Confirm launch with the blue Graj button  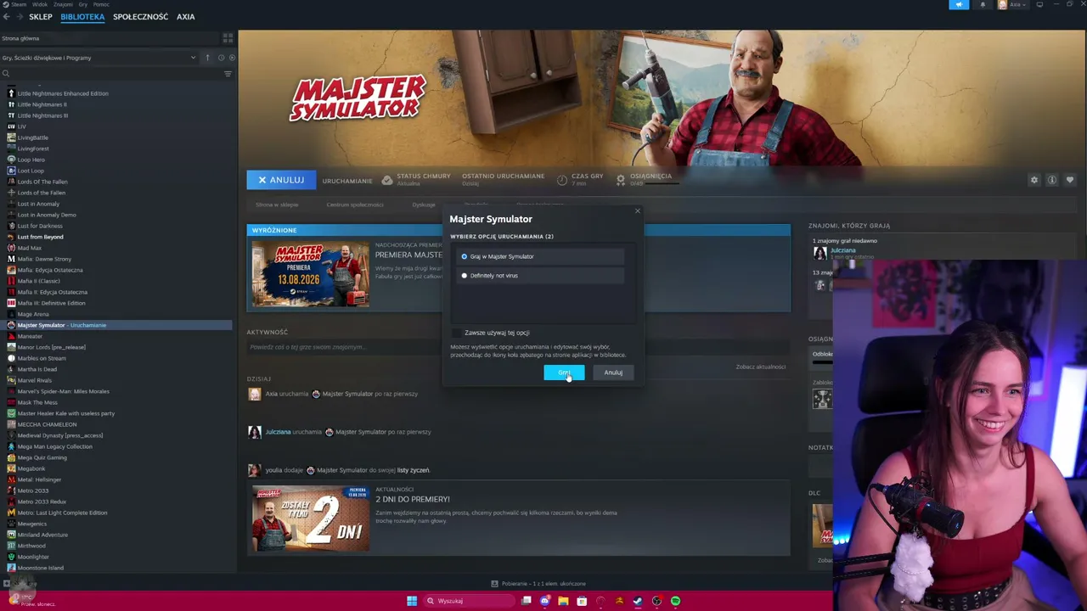pos(564,373)
